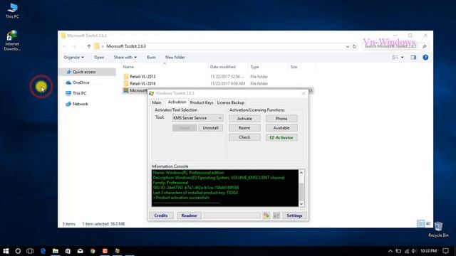
Task: Click the Phone activation button
Action: 281,119
